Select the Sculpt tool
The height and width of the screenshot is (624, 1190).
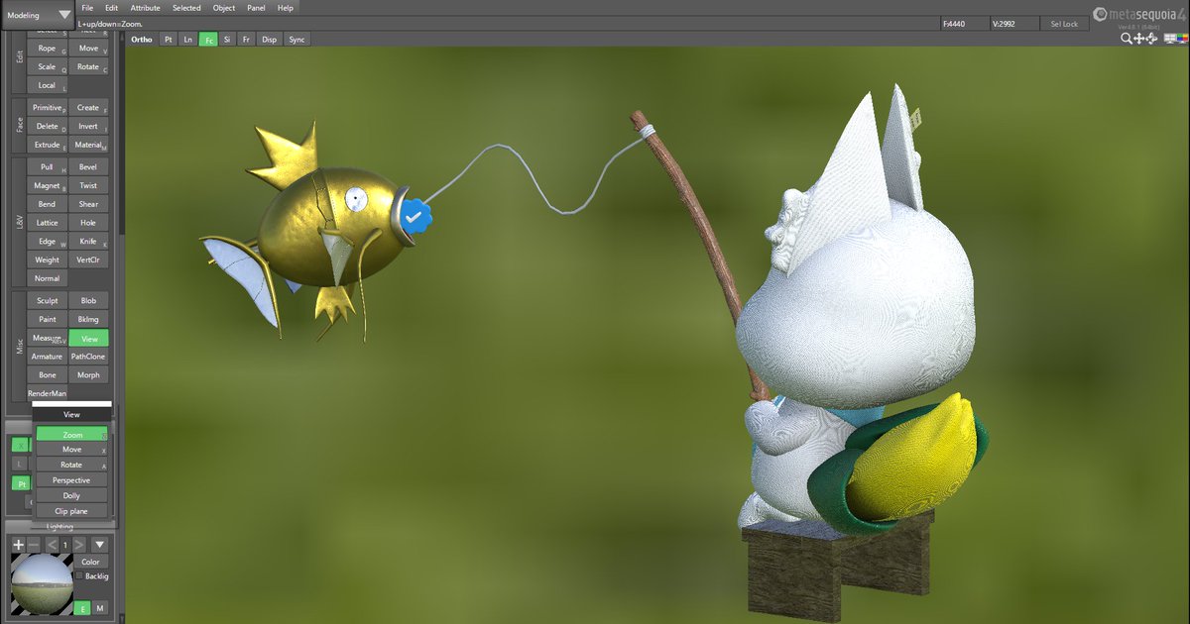tap(47, 300)
